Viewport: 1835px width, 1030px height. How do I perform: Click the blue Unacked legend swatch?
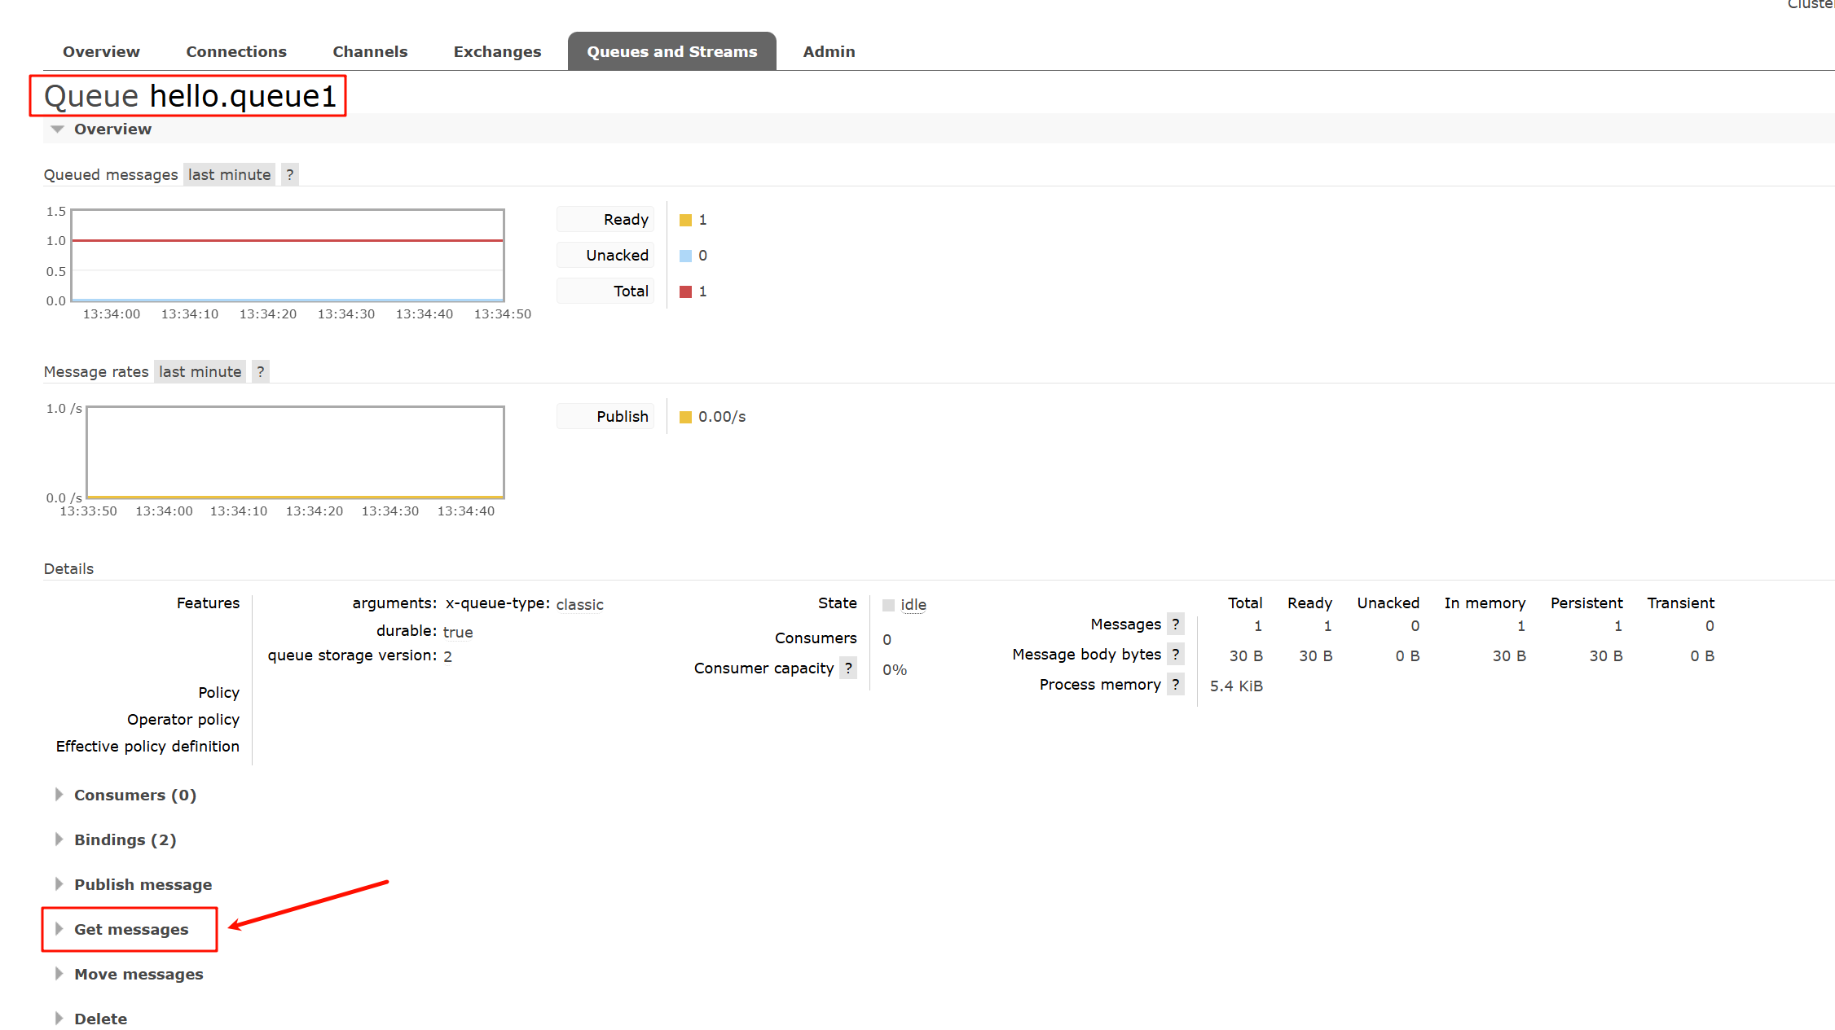click(x=685, y=256)
